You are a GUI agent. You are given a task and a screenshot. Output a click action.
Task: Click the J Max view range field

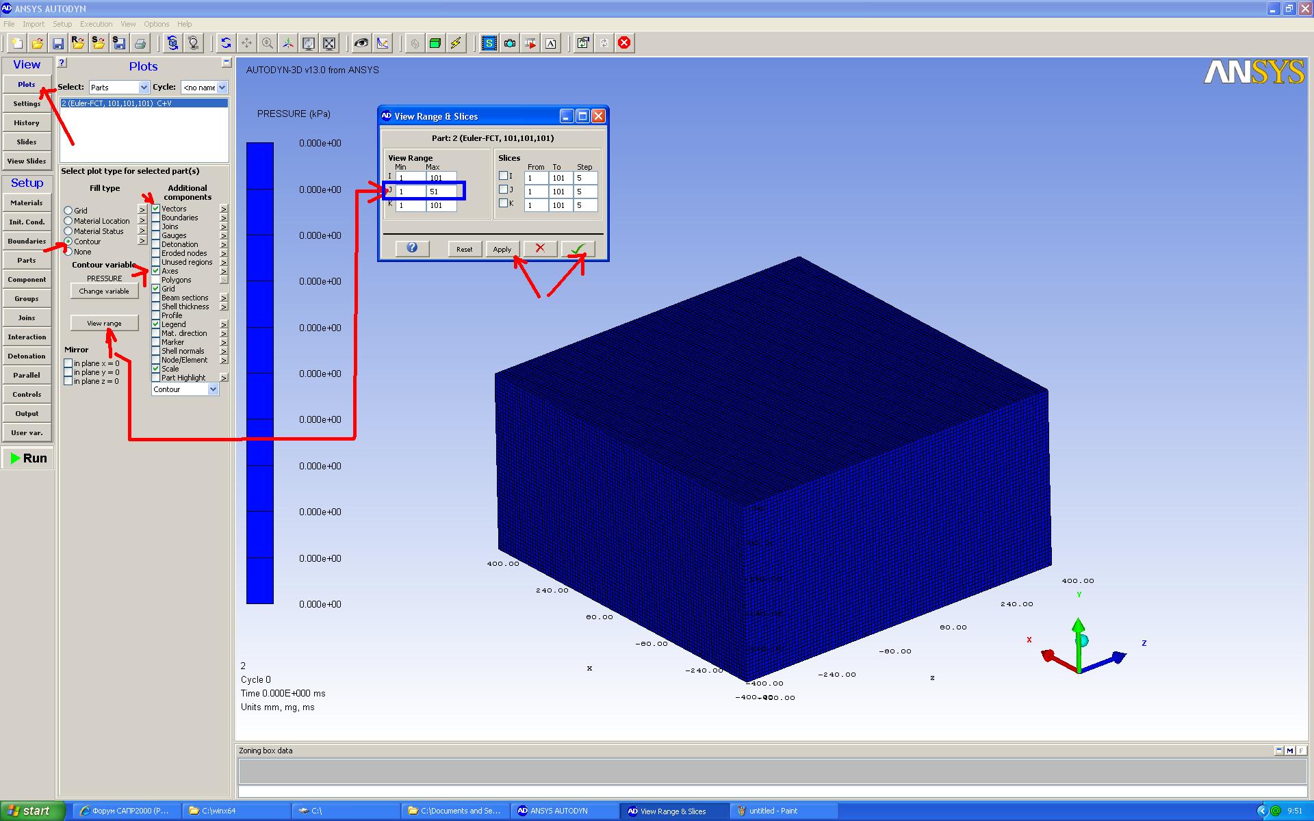point(441,192)
